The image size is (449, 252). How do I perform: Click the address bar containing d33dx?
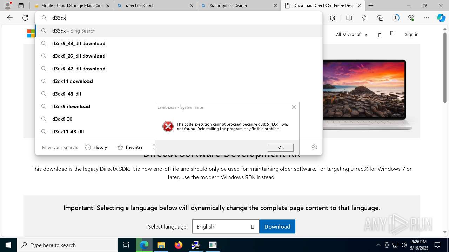[x=179, y=18]
